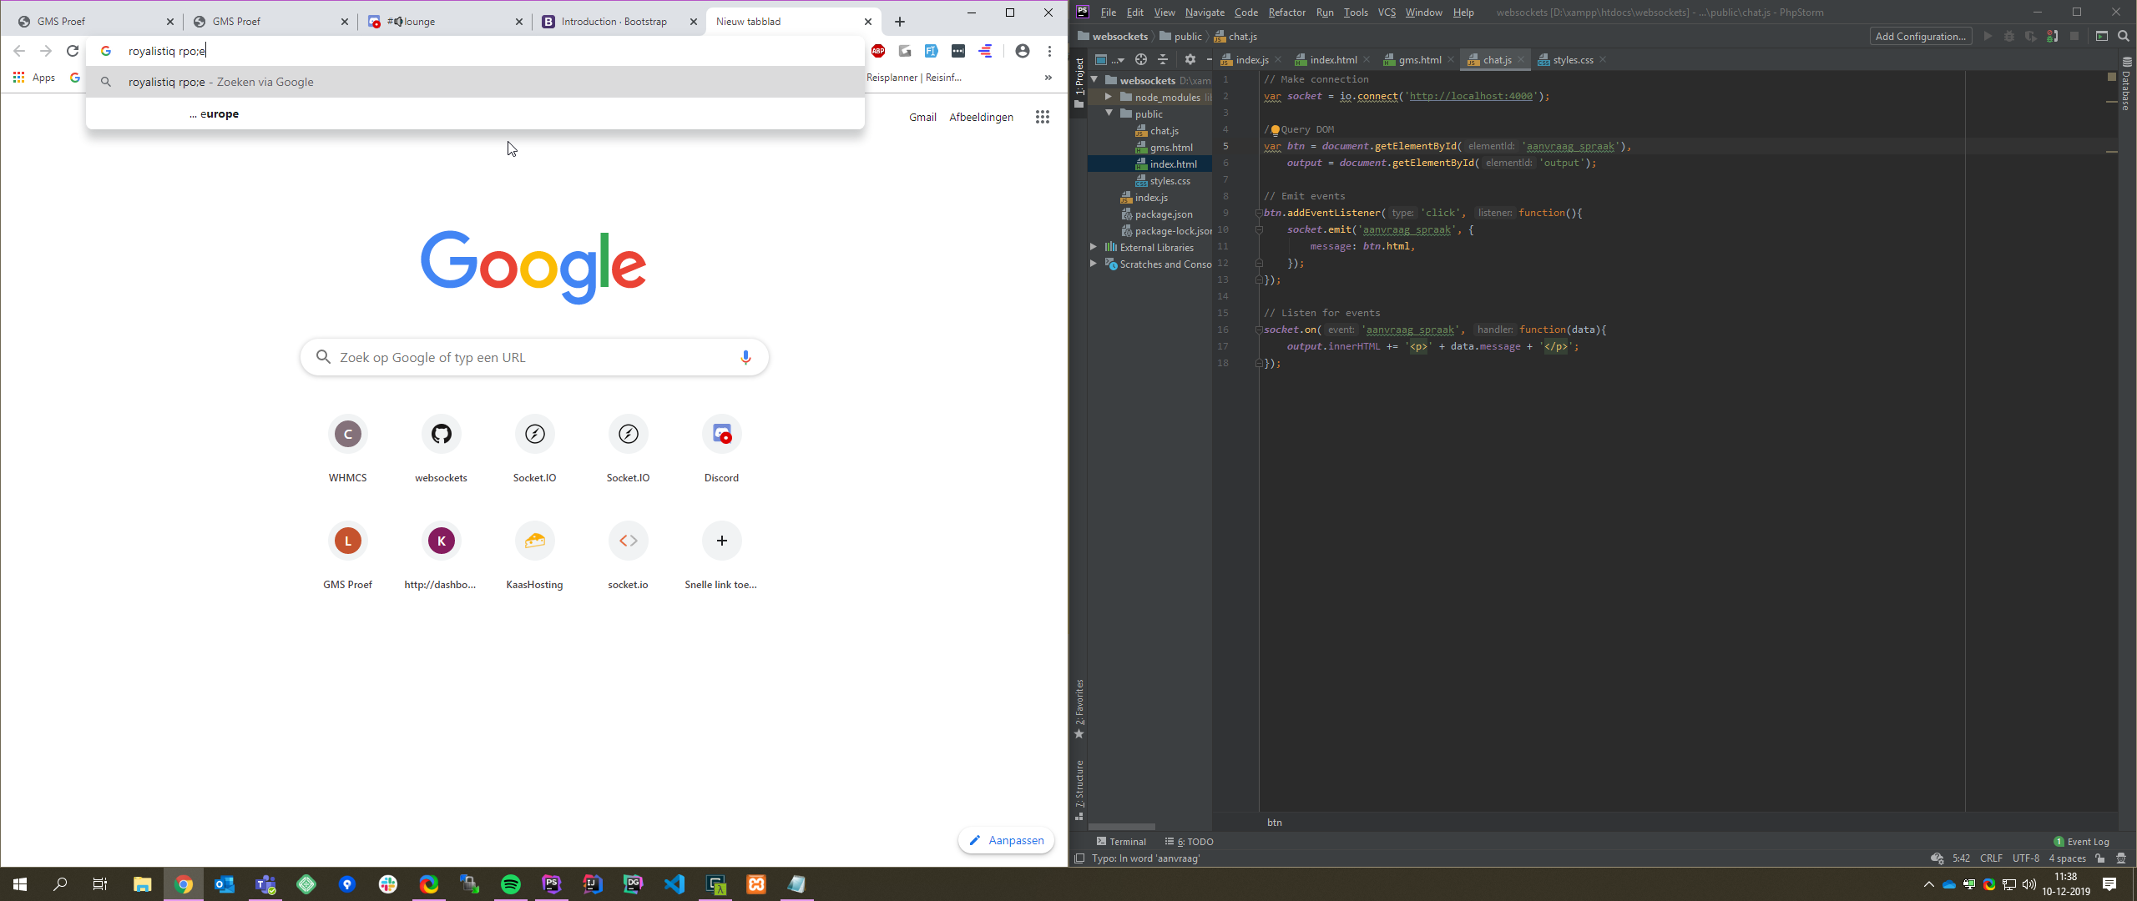Click the collapse all icon in Project panel
The width and height of the screenshot is (2137, 901).
[1163, 59]
